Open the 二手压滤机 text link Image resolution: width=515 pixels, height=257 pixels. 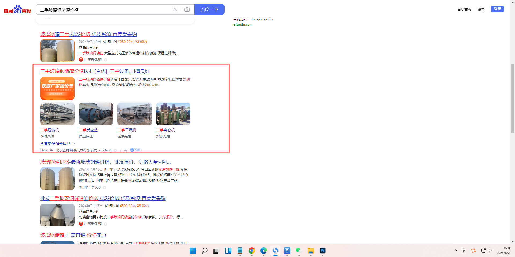[50, 130]
